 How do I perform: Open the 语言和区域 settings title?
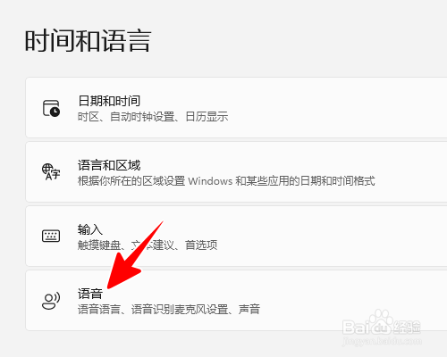109,165
